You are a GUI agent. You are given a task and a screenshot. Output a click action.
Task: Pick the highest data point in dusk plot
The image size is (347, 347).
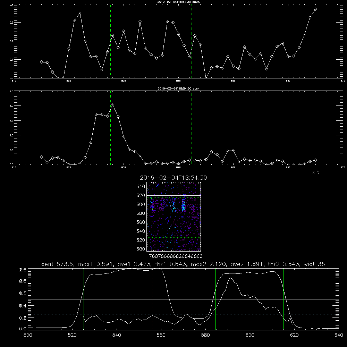coord(113,104)
